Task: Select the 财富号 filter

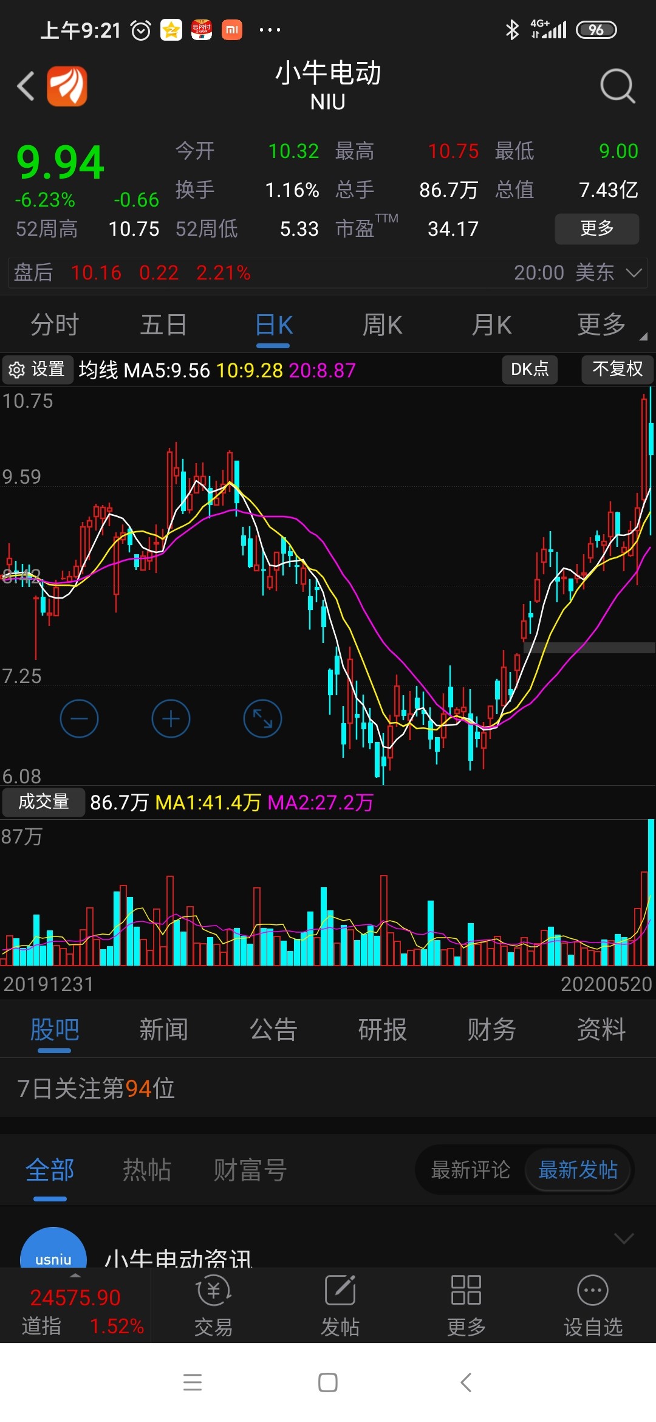Action: pos(250,1170)
